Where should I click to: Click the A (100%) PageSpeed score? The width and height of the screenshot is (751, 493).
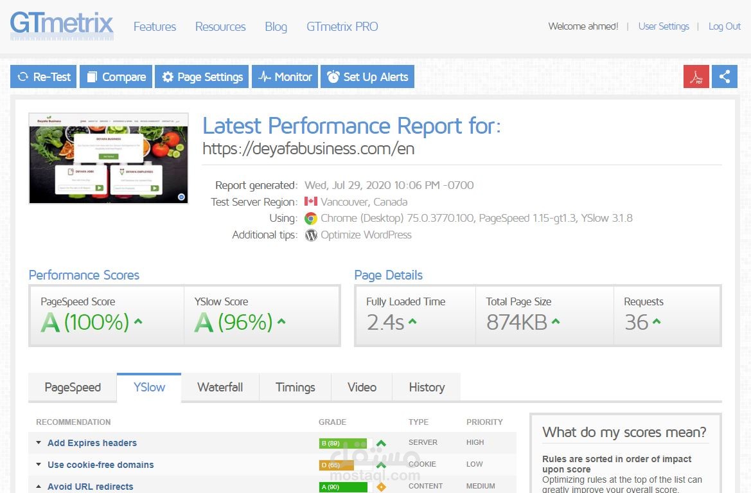tap(85, 322)
